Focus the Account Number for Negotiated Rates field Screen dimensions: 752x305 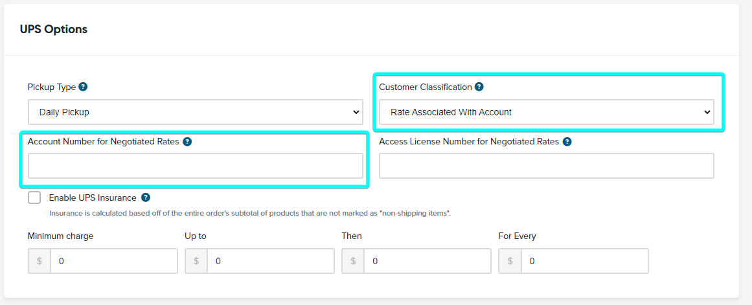point(196,166)
